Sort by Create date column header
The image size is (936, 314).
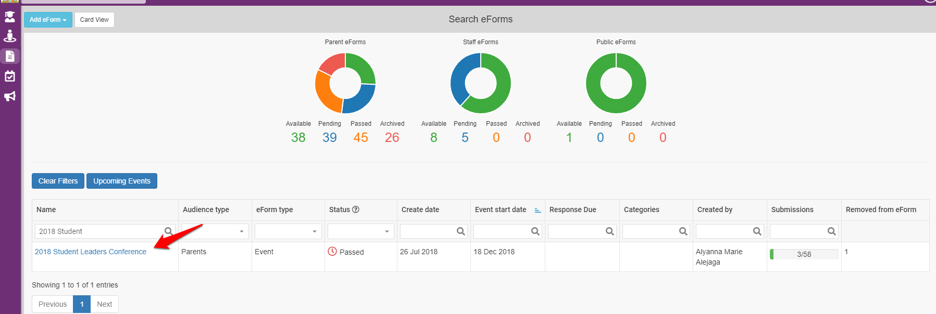(433, 210)
